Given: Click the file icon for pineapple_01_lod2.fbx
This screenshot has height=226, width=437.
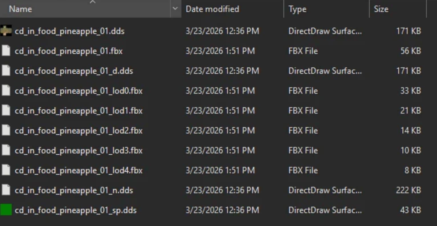Looking at the screenshot, I should (x=6, y=130).
